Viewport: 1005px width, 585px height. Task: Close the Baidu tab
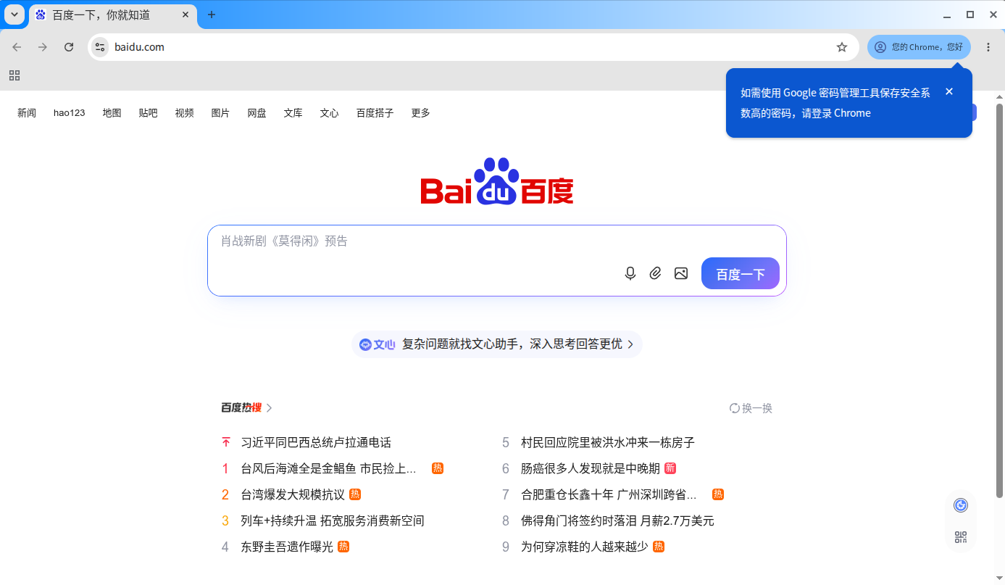(185, 14)
